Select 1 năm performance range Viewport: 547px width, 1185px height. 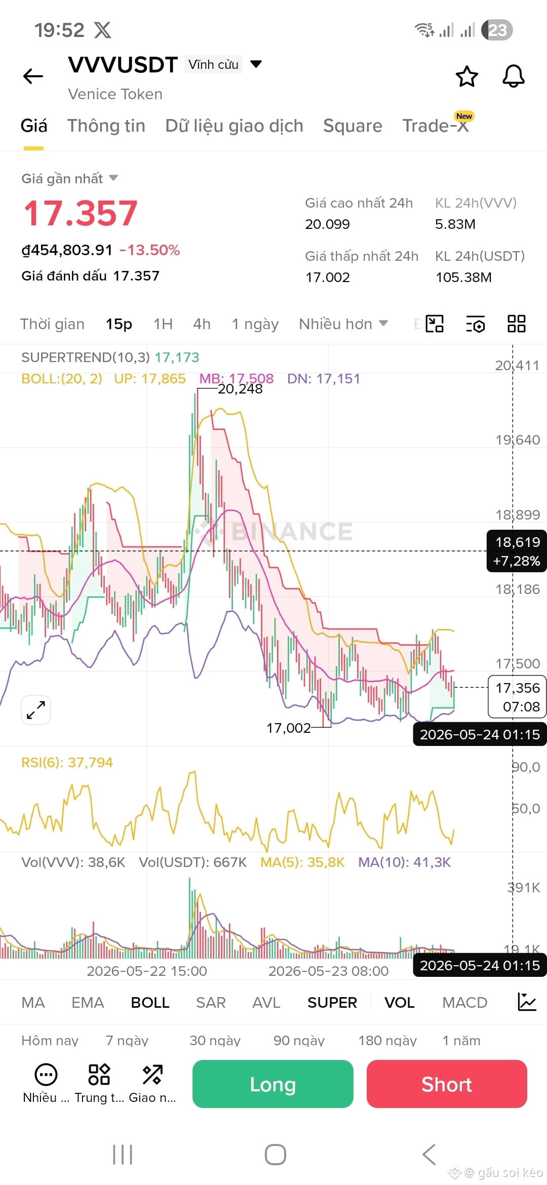pos(461,1041)
